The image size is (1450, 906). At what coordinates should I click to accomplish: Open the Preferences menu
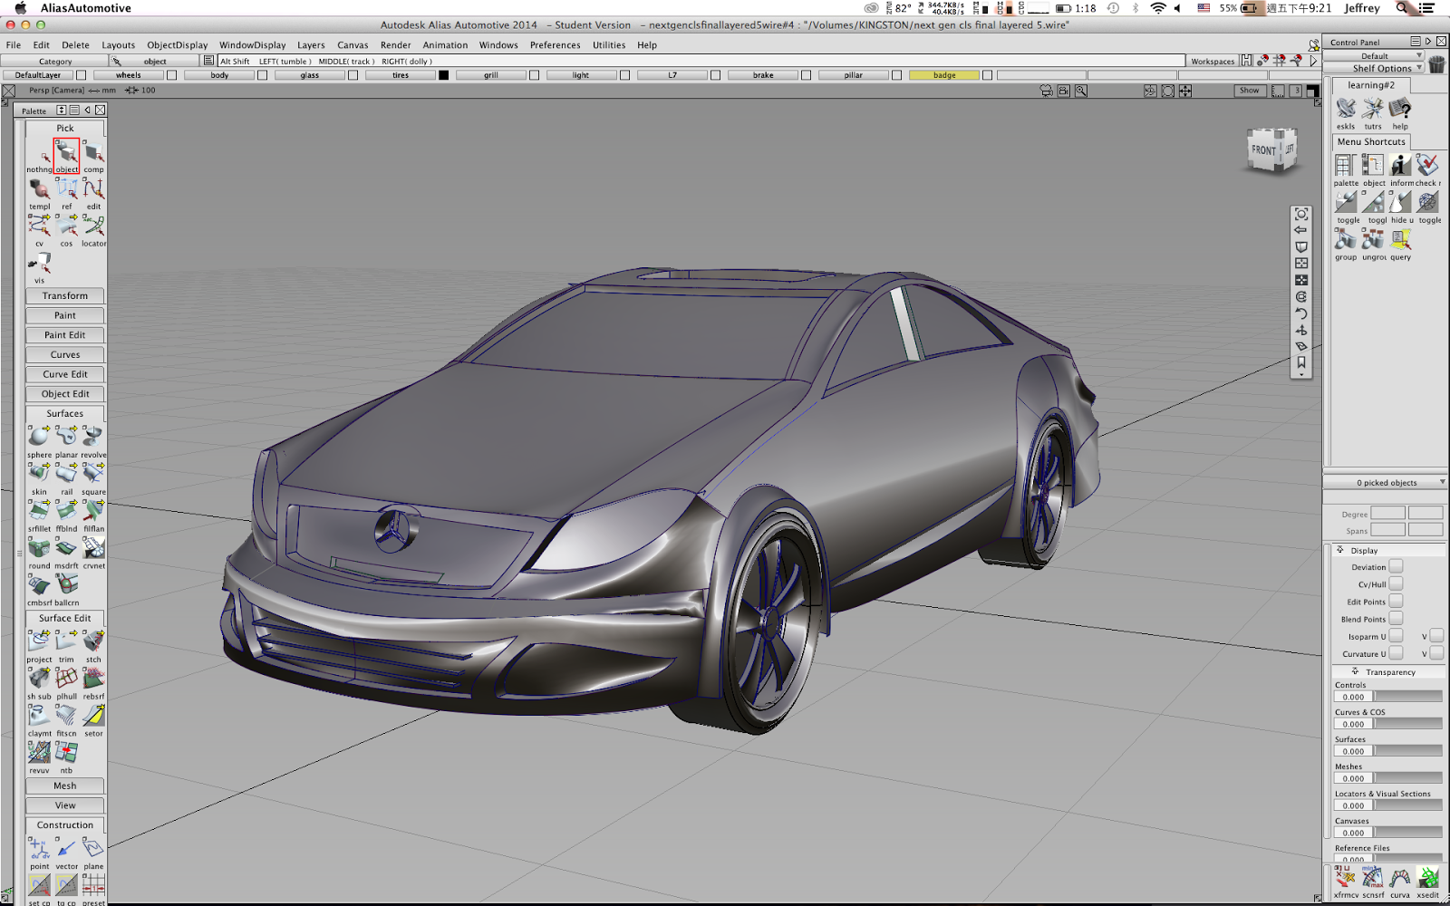[555, 44]
